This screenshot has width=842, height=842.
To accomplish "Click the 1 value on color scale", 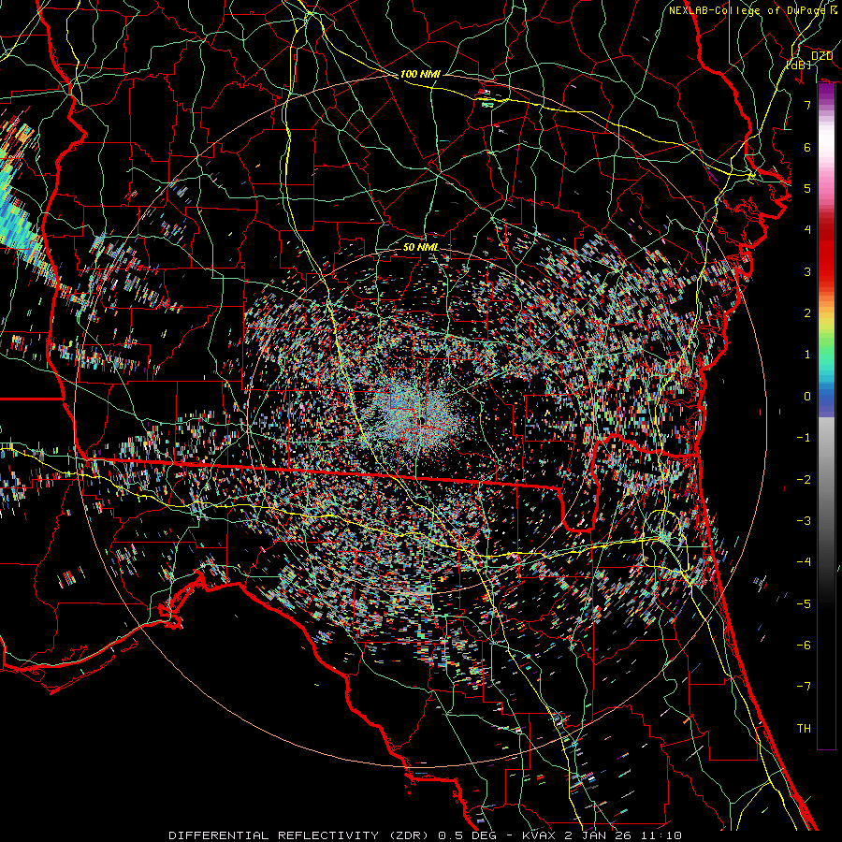I will [807, 355].
